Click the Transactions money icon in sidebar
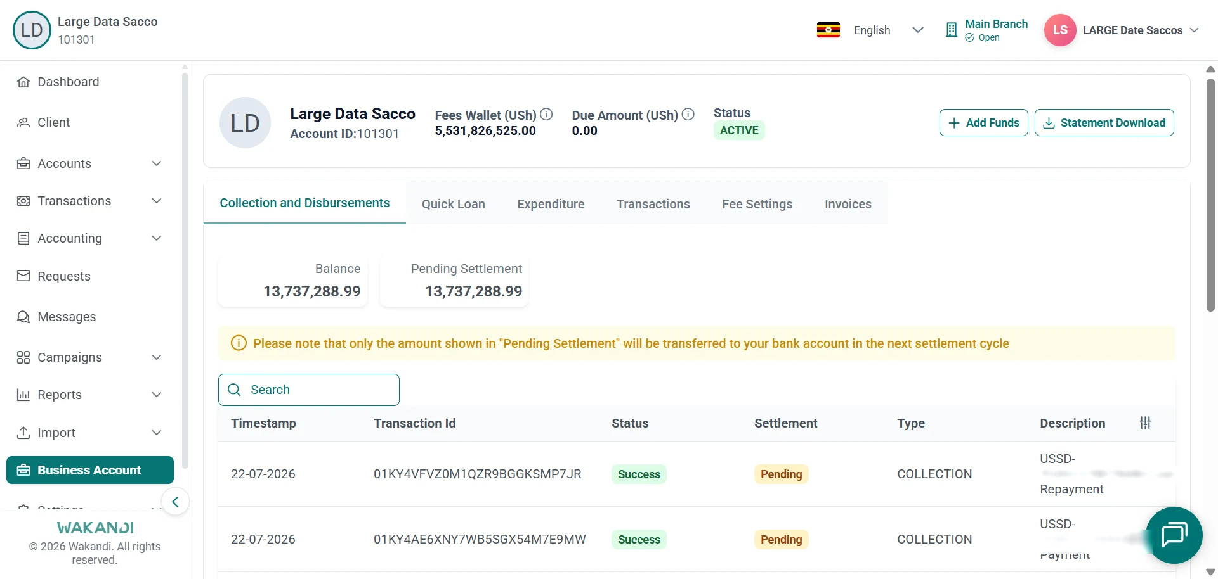 [23, 201]
